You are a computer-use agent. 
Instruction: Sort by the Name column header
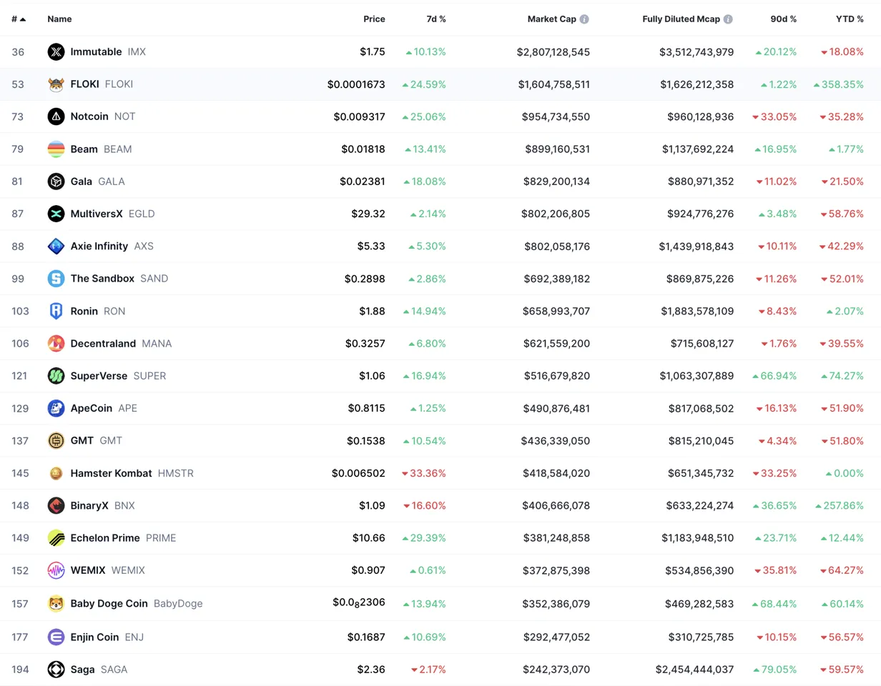pos(59,19)
